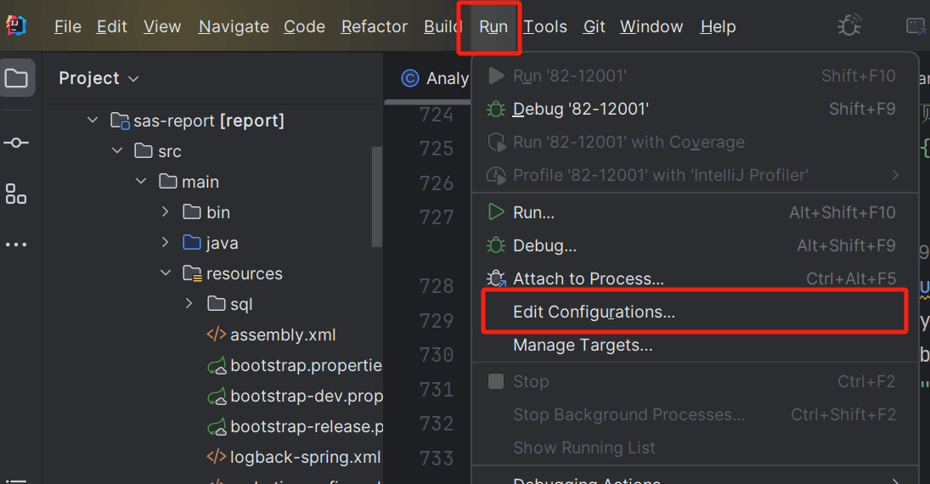
Task: Switch to the Analy editor tab
Action: 435,78
